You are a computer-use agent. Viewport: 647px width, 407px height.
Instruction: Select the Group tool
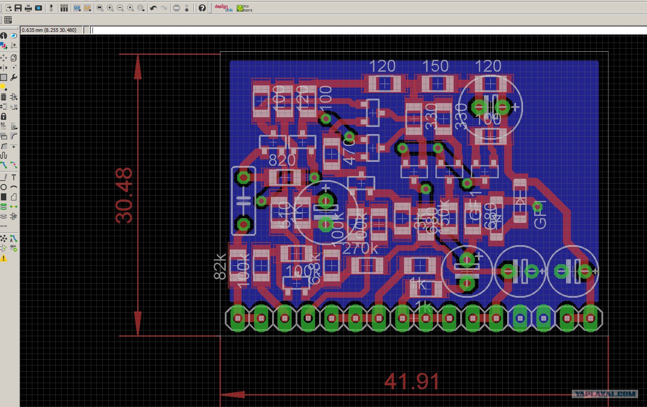4,77
